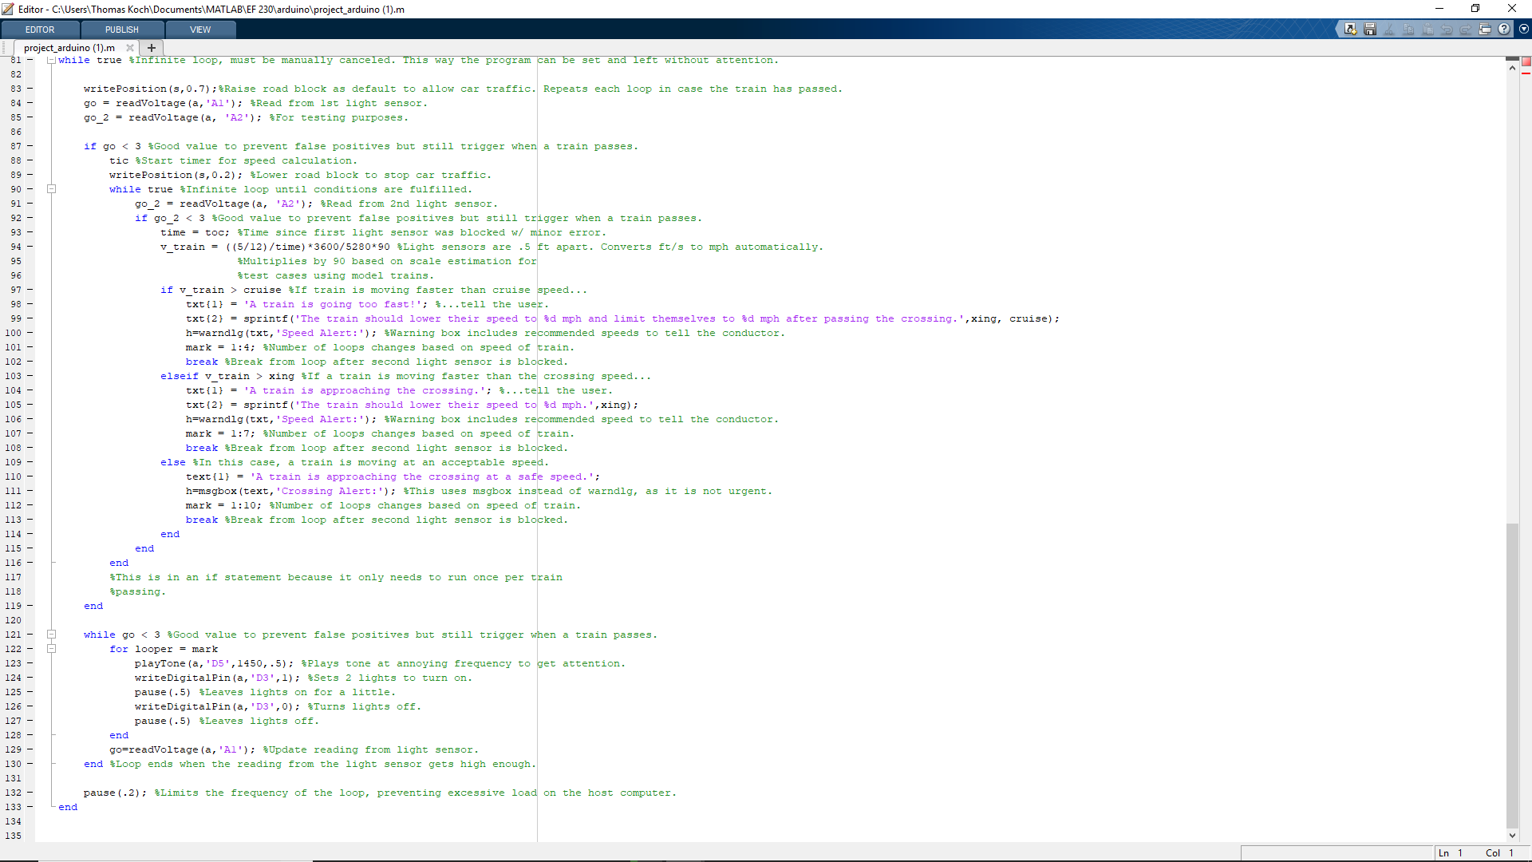Collapse the while loop at line 81
The image size is (1532, 862).
(51, 60)
